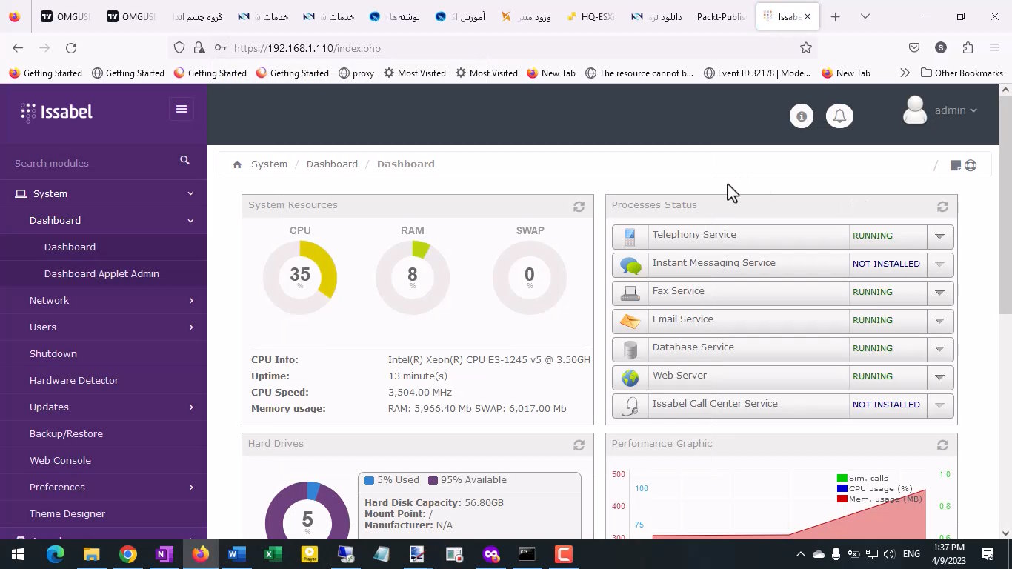Click the browser Back arrow

pos(18,48)
